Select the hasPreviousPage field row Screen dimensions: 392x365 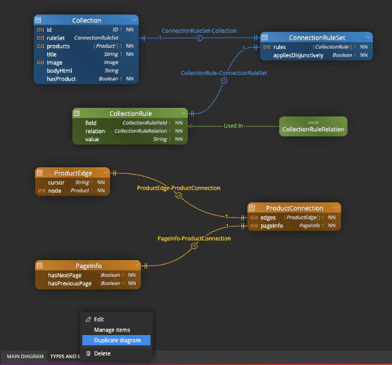pos(88,284)
